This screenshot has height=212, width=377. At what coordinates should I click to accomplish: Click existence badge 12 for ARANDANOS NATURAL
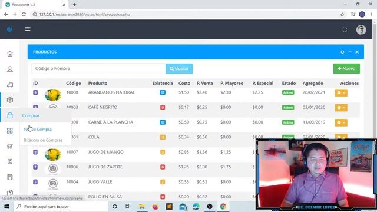point(163,92)
